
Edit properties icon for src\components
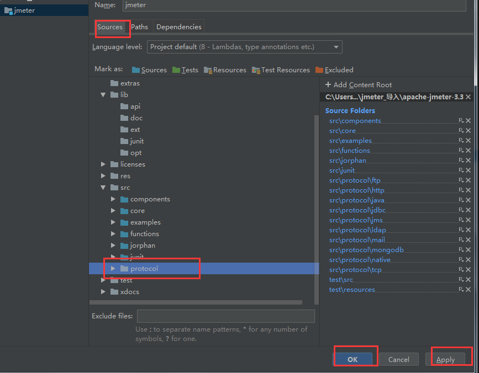tap(461, 121)
